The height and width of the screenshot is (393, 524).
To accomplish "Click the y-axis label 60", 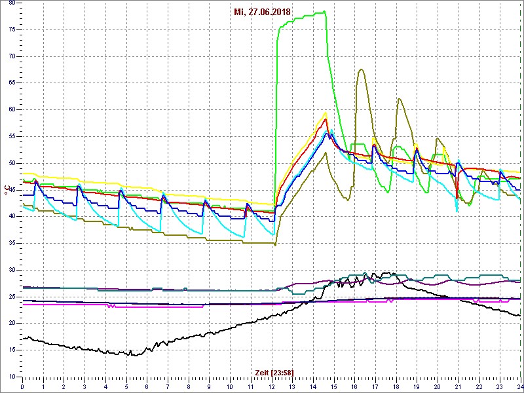I will click(12, 109).
